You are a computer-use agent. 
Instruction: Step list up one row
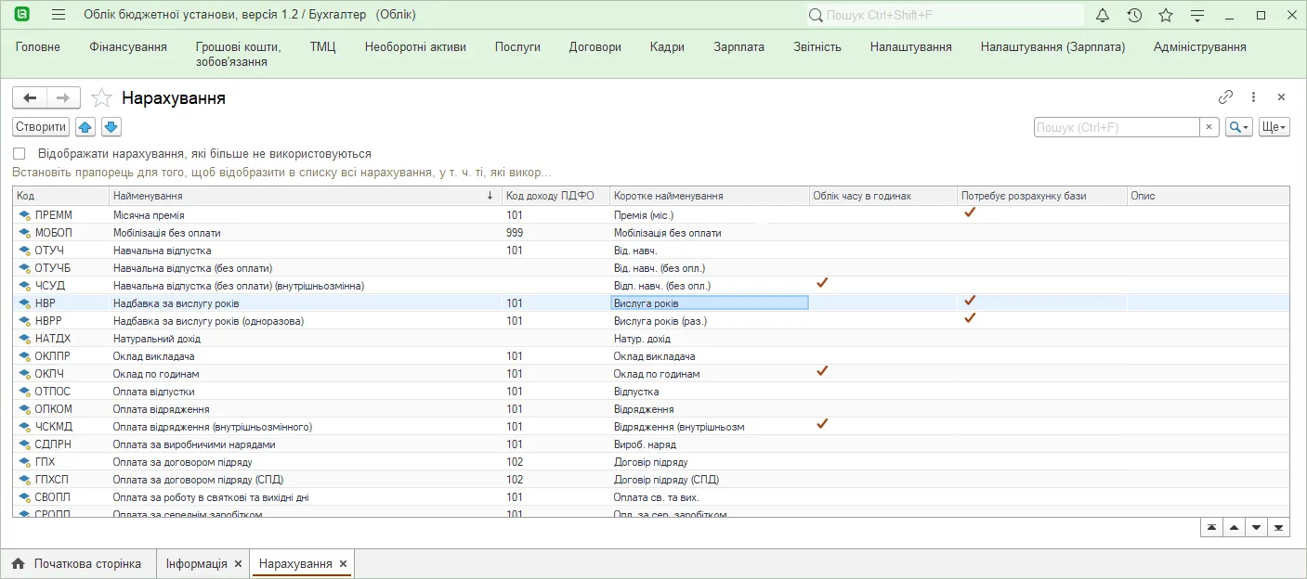(1234, 527)
